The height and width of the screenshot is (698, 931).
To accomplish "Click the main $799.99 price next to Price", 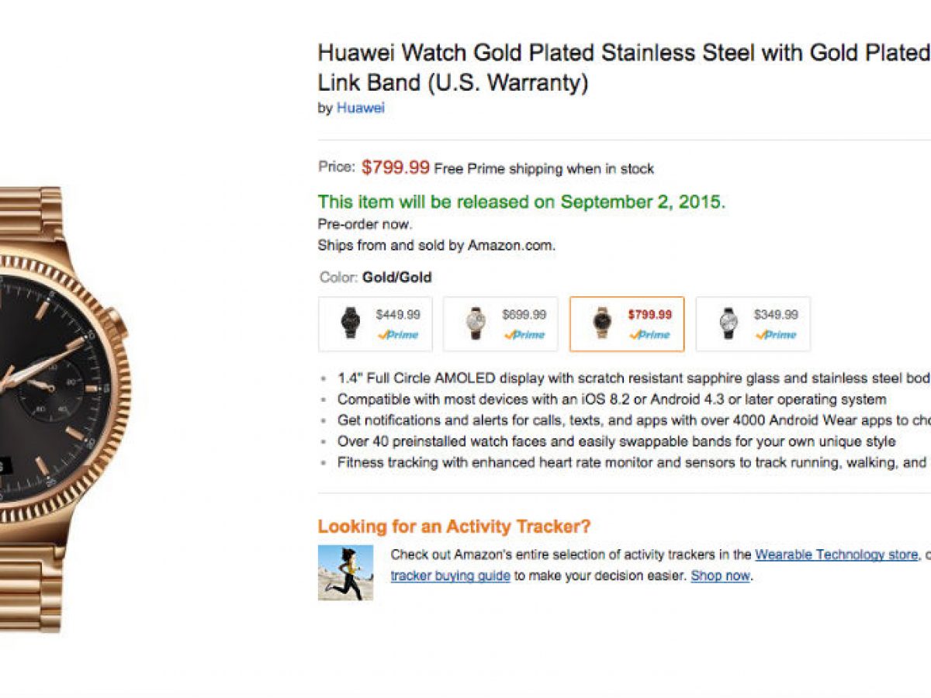I will pos(396,167).
